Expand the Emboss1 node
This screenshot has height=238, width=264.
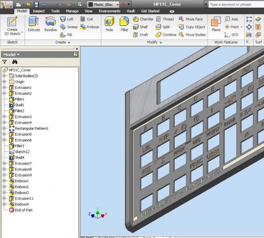(4, 181)
